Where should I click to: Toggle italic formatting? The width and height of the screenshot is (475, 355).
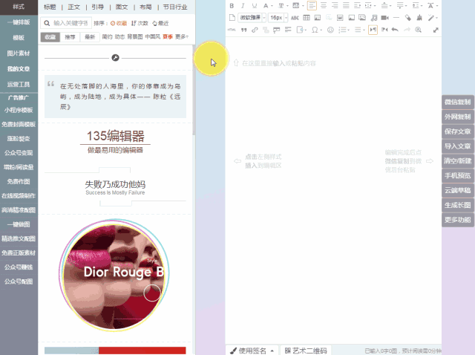point(243,6)
